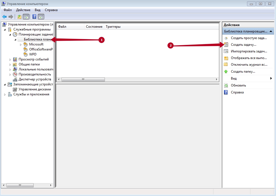Click the Просмотр событий icon
The width and height of the screenshot is (276, 196).
15,59
